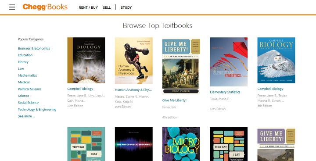Open the They Say I Say black cover
Image resolution: width=316 pixels, height=161 pixels.
(229, 144)
